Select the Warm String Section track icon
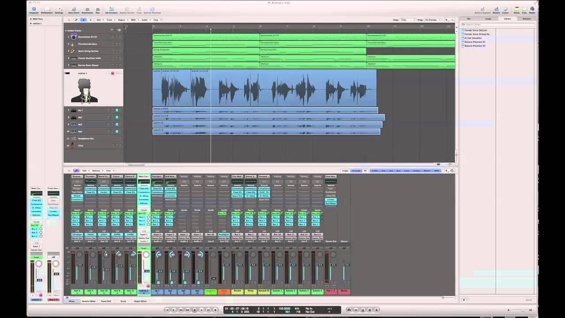 pyautogui.click(x=74, y=51)
